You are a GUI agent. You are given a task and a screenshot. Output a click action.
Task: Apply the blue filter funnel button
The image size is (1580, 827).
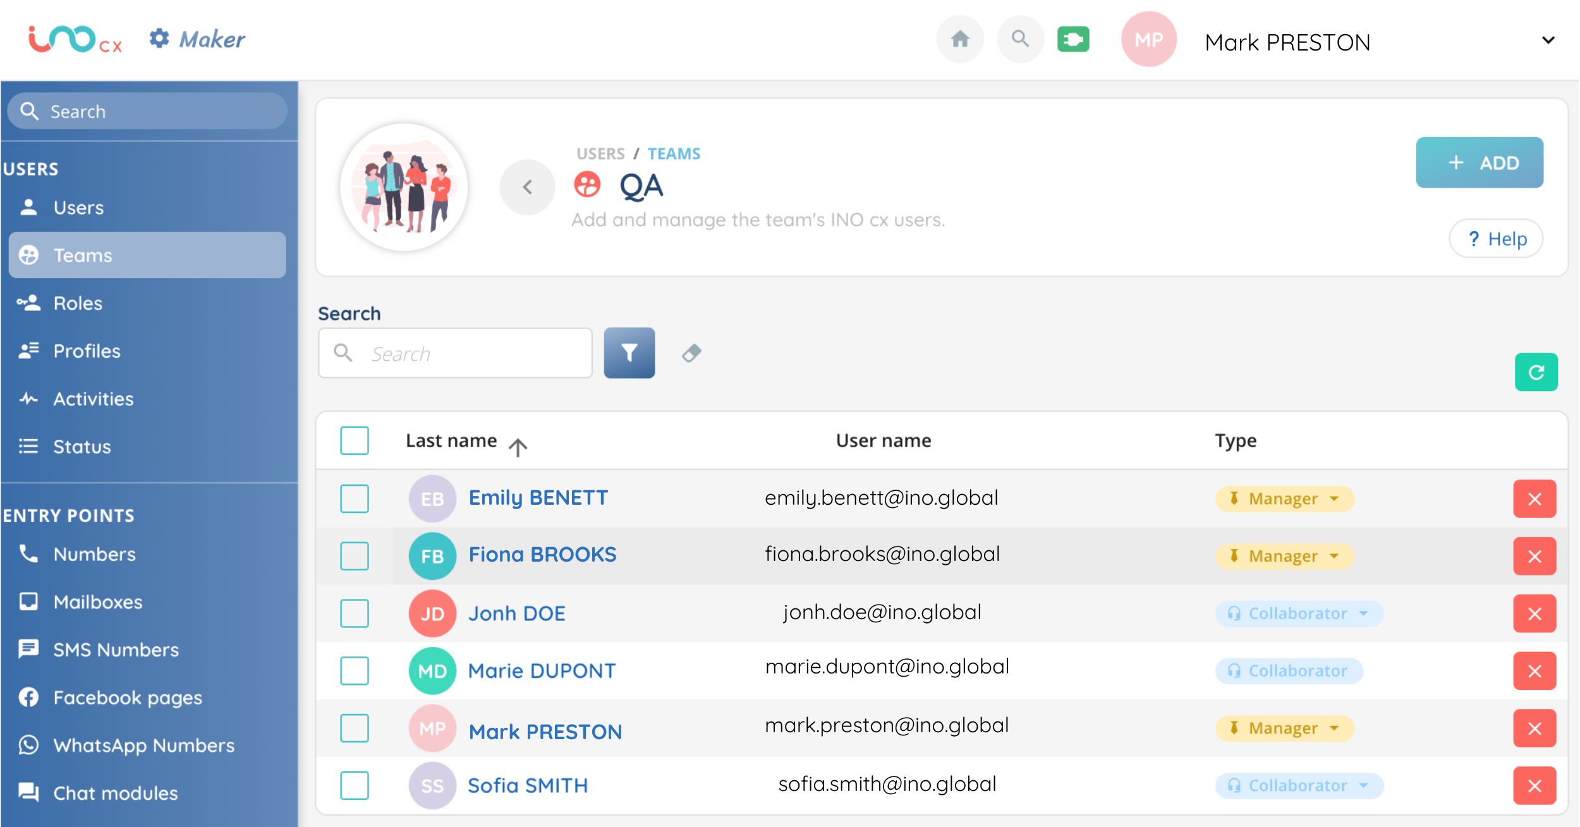pos(629,353)
